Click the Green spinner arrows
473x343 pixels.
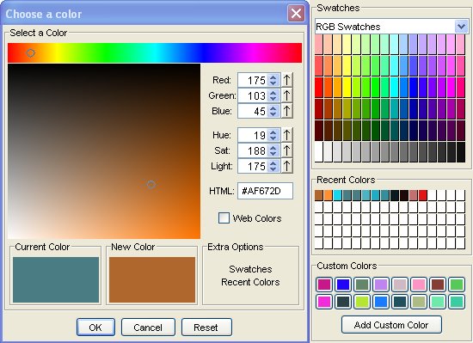[x=273, y=95]
